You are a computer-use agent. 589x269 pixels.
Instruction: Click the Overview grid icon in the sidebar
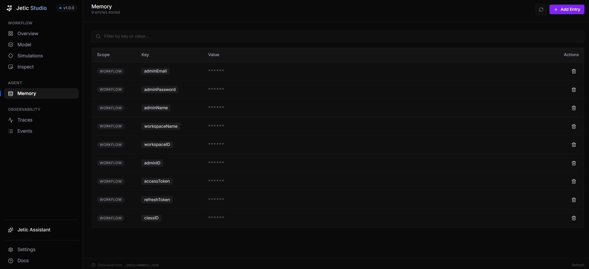click(x=11, y=33)
